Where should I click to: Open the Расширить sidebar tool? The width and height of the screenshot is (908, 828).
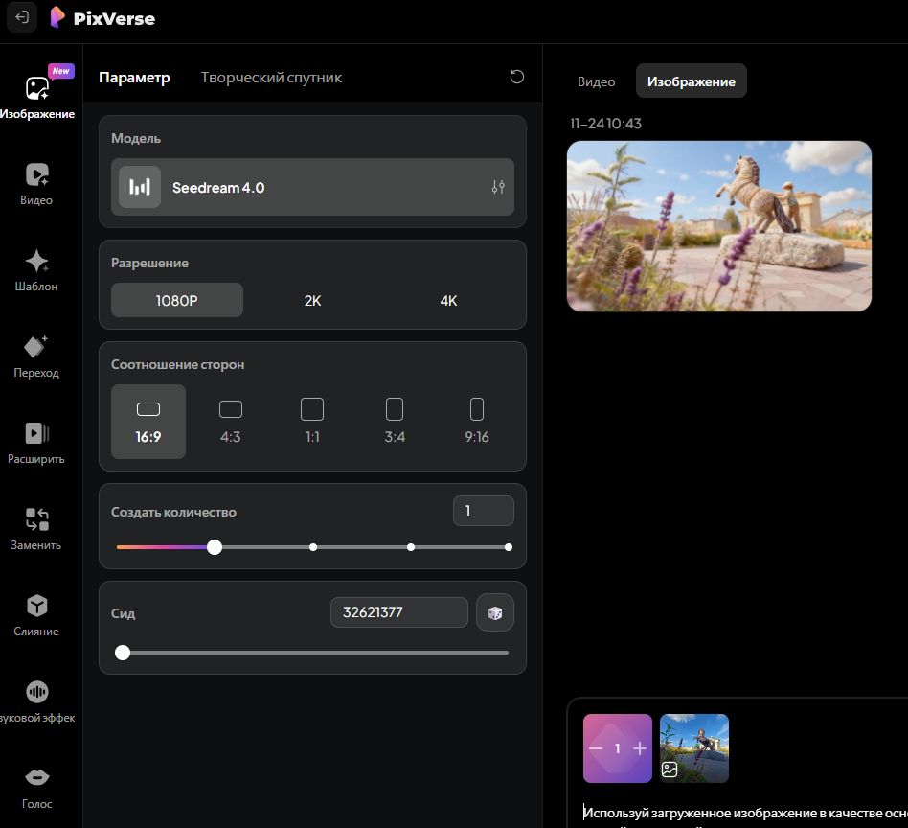36,444
